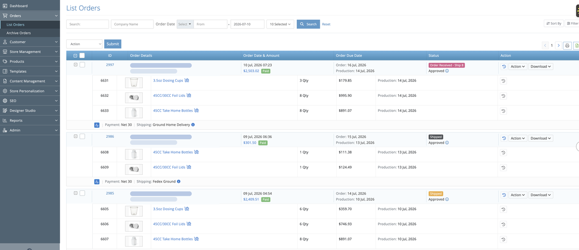The width and height of the screenshot is (579, 250).
Task: Click the green export spreadsheet icon
Action: tap(577, 46)
